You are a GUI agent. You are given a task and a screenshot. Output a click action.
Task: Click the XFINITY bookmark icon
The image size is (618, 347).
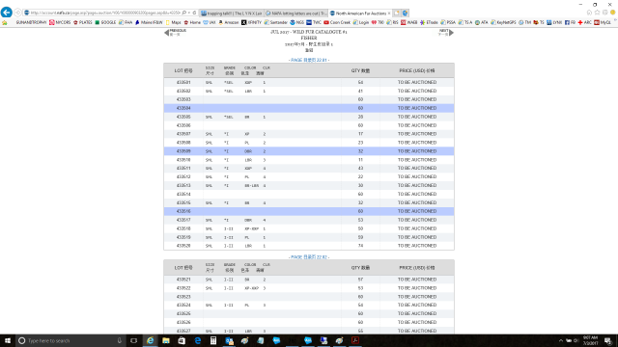tap(244, 23)
